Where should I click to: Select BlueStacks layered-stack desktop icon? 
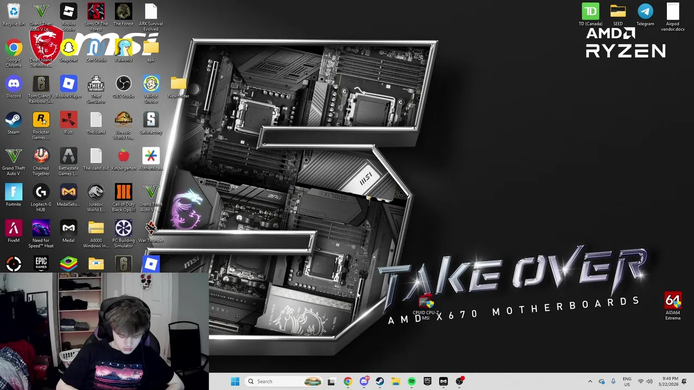pyautogui.click(x=68, y=264)
